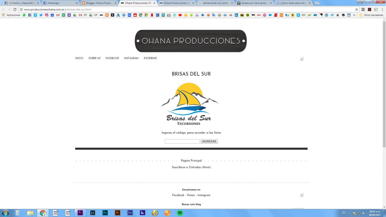Switch to the ¿Como hacer para una tab
386x217 pixels.
coord(293,3)
